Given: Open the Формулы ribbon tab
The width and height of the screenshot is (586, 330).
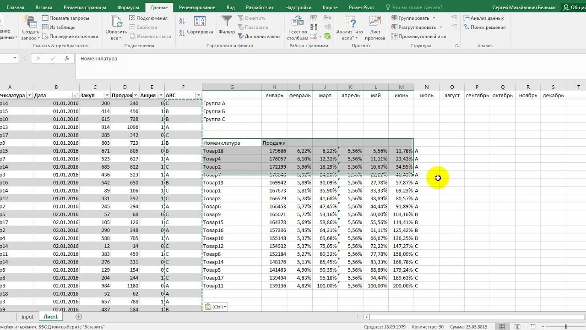Looking at the screenshot, I should pos(128,7).
